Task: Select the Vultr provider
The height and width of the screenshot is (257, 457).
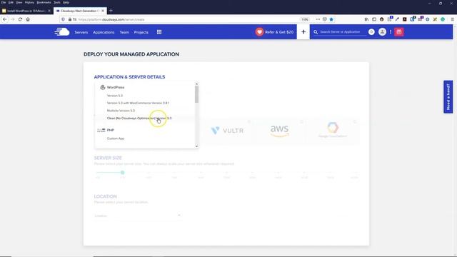Action: 227,131
